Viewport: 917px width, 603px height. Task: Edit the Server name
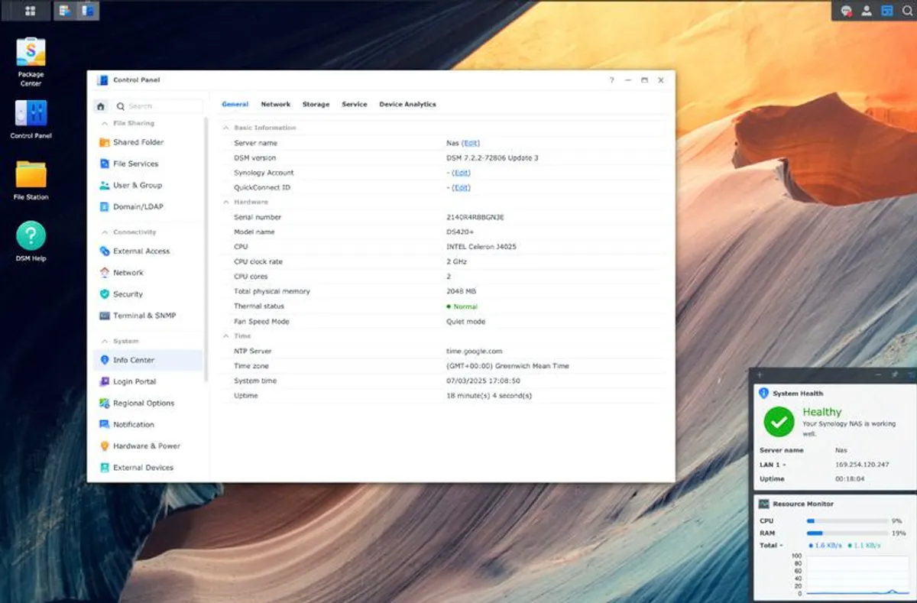click(471, 143)
